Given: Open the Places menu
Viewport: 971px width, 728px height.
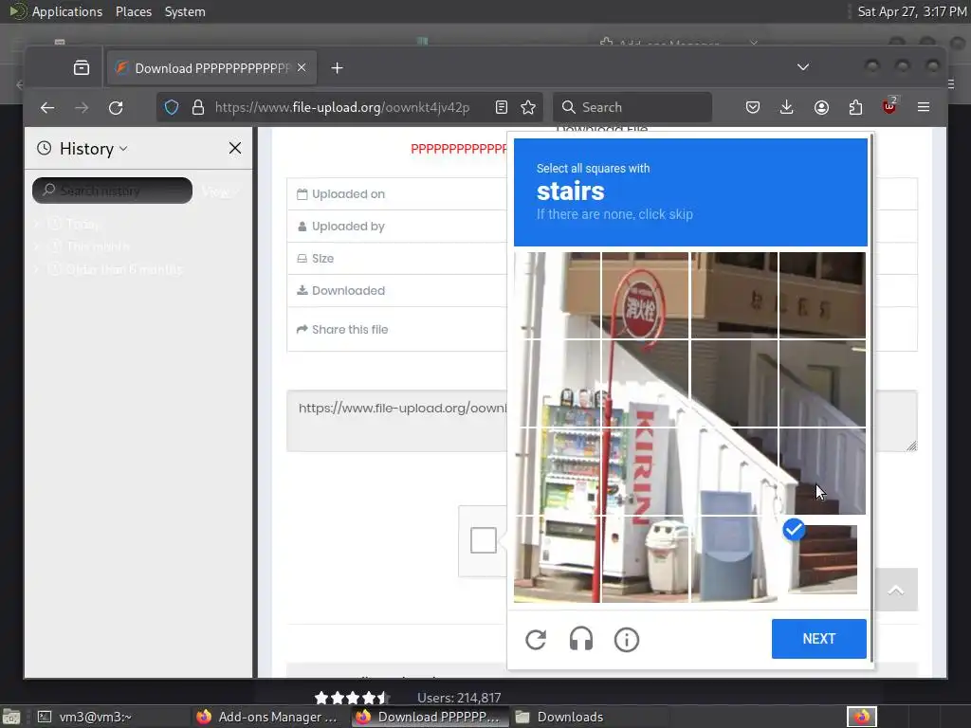Looking at the screenshot, I should (133, 11).
